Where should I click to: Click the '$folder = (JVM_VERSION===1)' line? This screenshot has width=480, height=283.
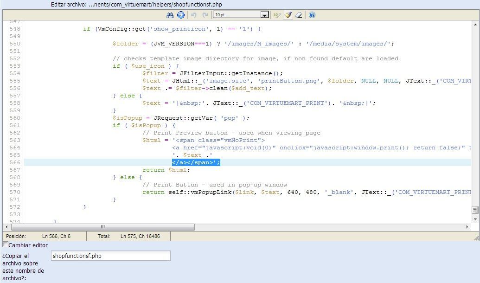[x=253, y=44]
